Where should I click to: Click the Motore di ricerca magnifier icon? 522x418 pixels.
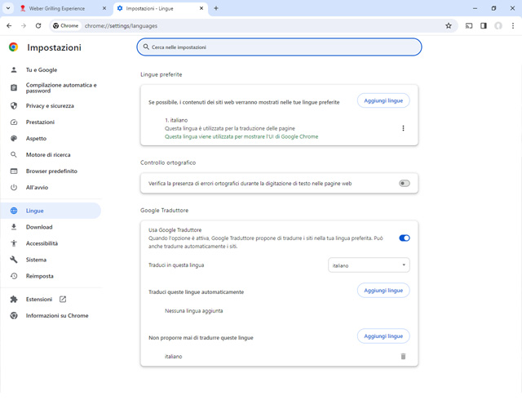(14, 154)
